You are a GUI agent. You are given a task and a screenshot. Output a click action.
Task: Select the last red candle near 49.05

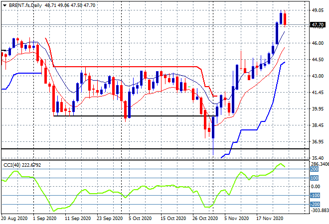tap(285, 19)
